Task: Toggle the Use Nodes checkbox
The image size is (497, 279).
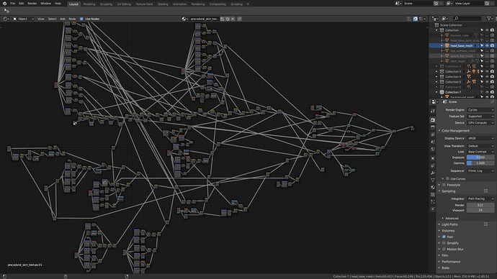Action: tap(81, 19)
